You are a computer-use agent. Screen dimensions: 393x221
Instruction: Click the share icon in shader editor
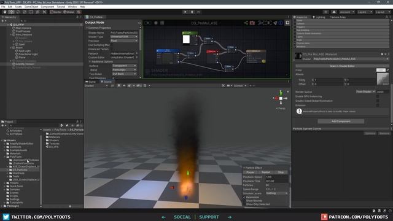coord(246,23)
